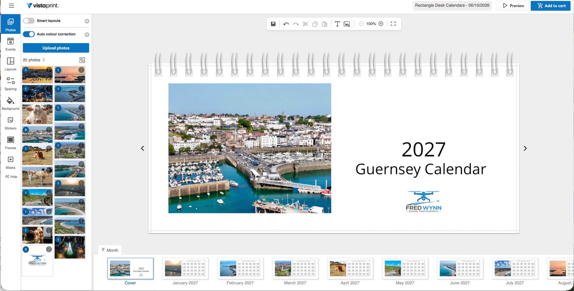Viewport: 574px width, 291px height.
Task: Select the April 2027 page thumbnail
Action: pyautogui.click(x=350, y=268)
